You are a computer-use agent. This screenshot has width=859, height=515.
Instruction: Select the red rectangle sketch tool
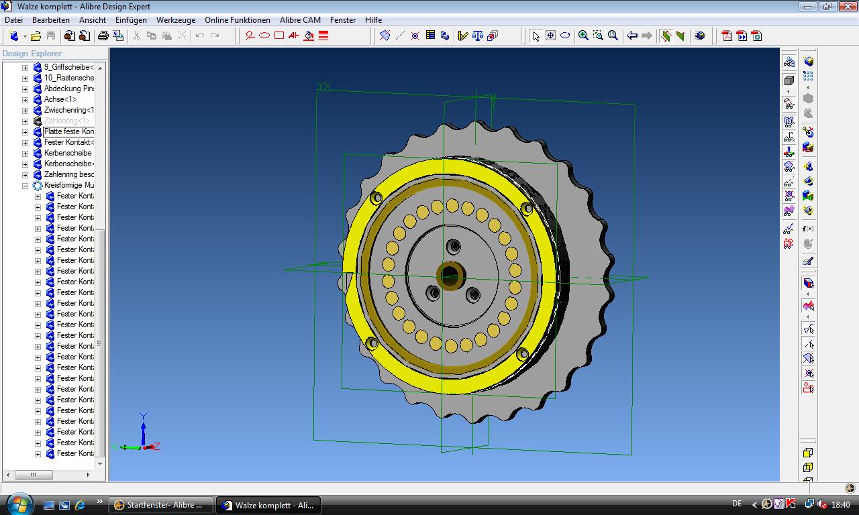click(x=279, y=36)
